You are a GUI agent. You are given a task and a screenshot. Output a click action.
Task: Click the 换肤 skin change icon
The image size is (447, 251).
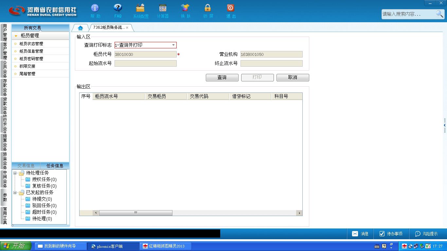point(185,8)
